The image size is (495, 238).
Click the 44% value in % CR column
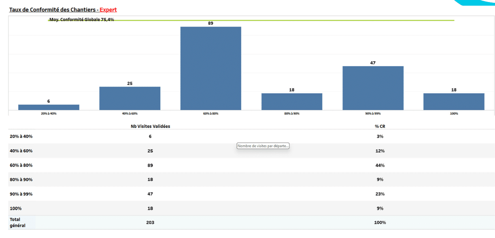380,165
